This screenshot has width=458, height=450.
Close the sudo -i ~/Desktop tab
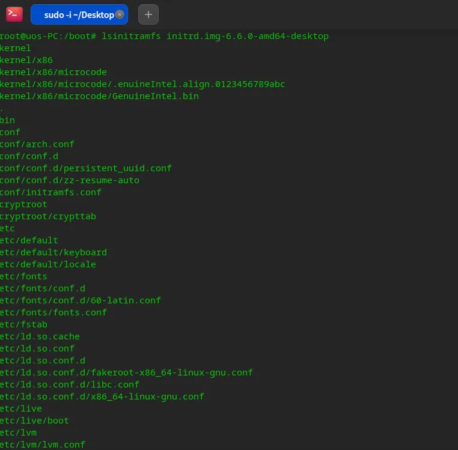[x=120, y=14]
